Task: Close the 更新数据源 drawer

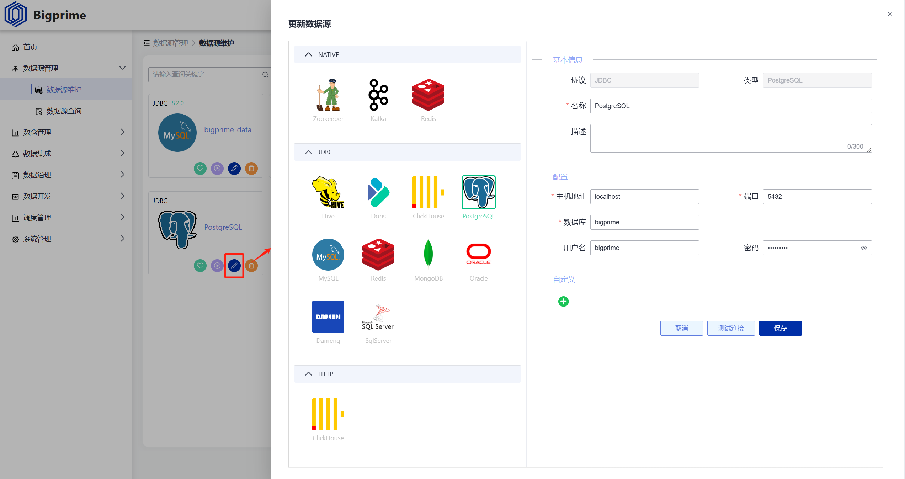Action: click(x=890, y=14)
